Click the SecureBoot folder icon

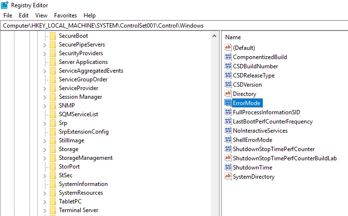click(x=53, y=36)
